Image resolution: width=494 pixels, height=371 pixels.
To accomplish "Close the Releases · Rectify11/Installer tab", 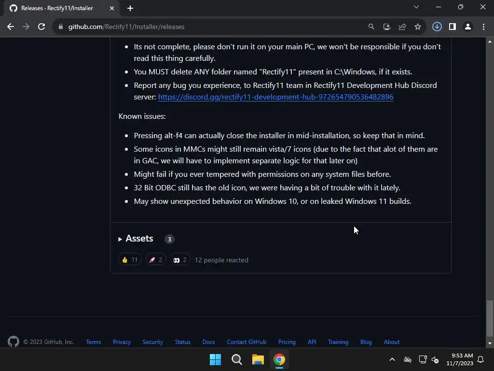I will click(112, 8).
